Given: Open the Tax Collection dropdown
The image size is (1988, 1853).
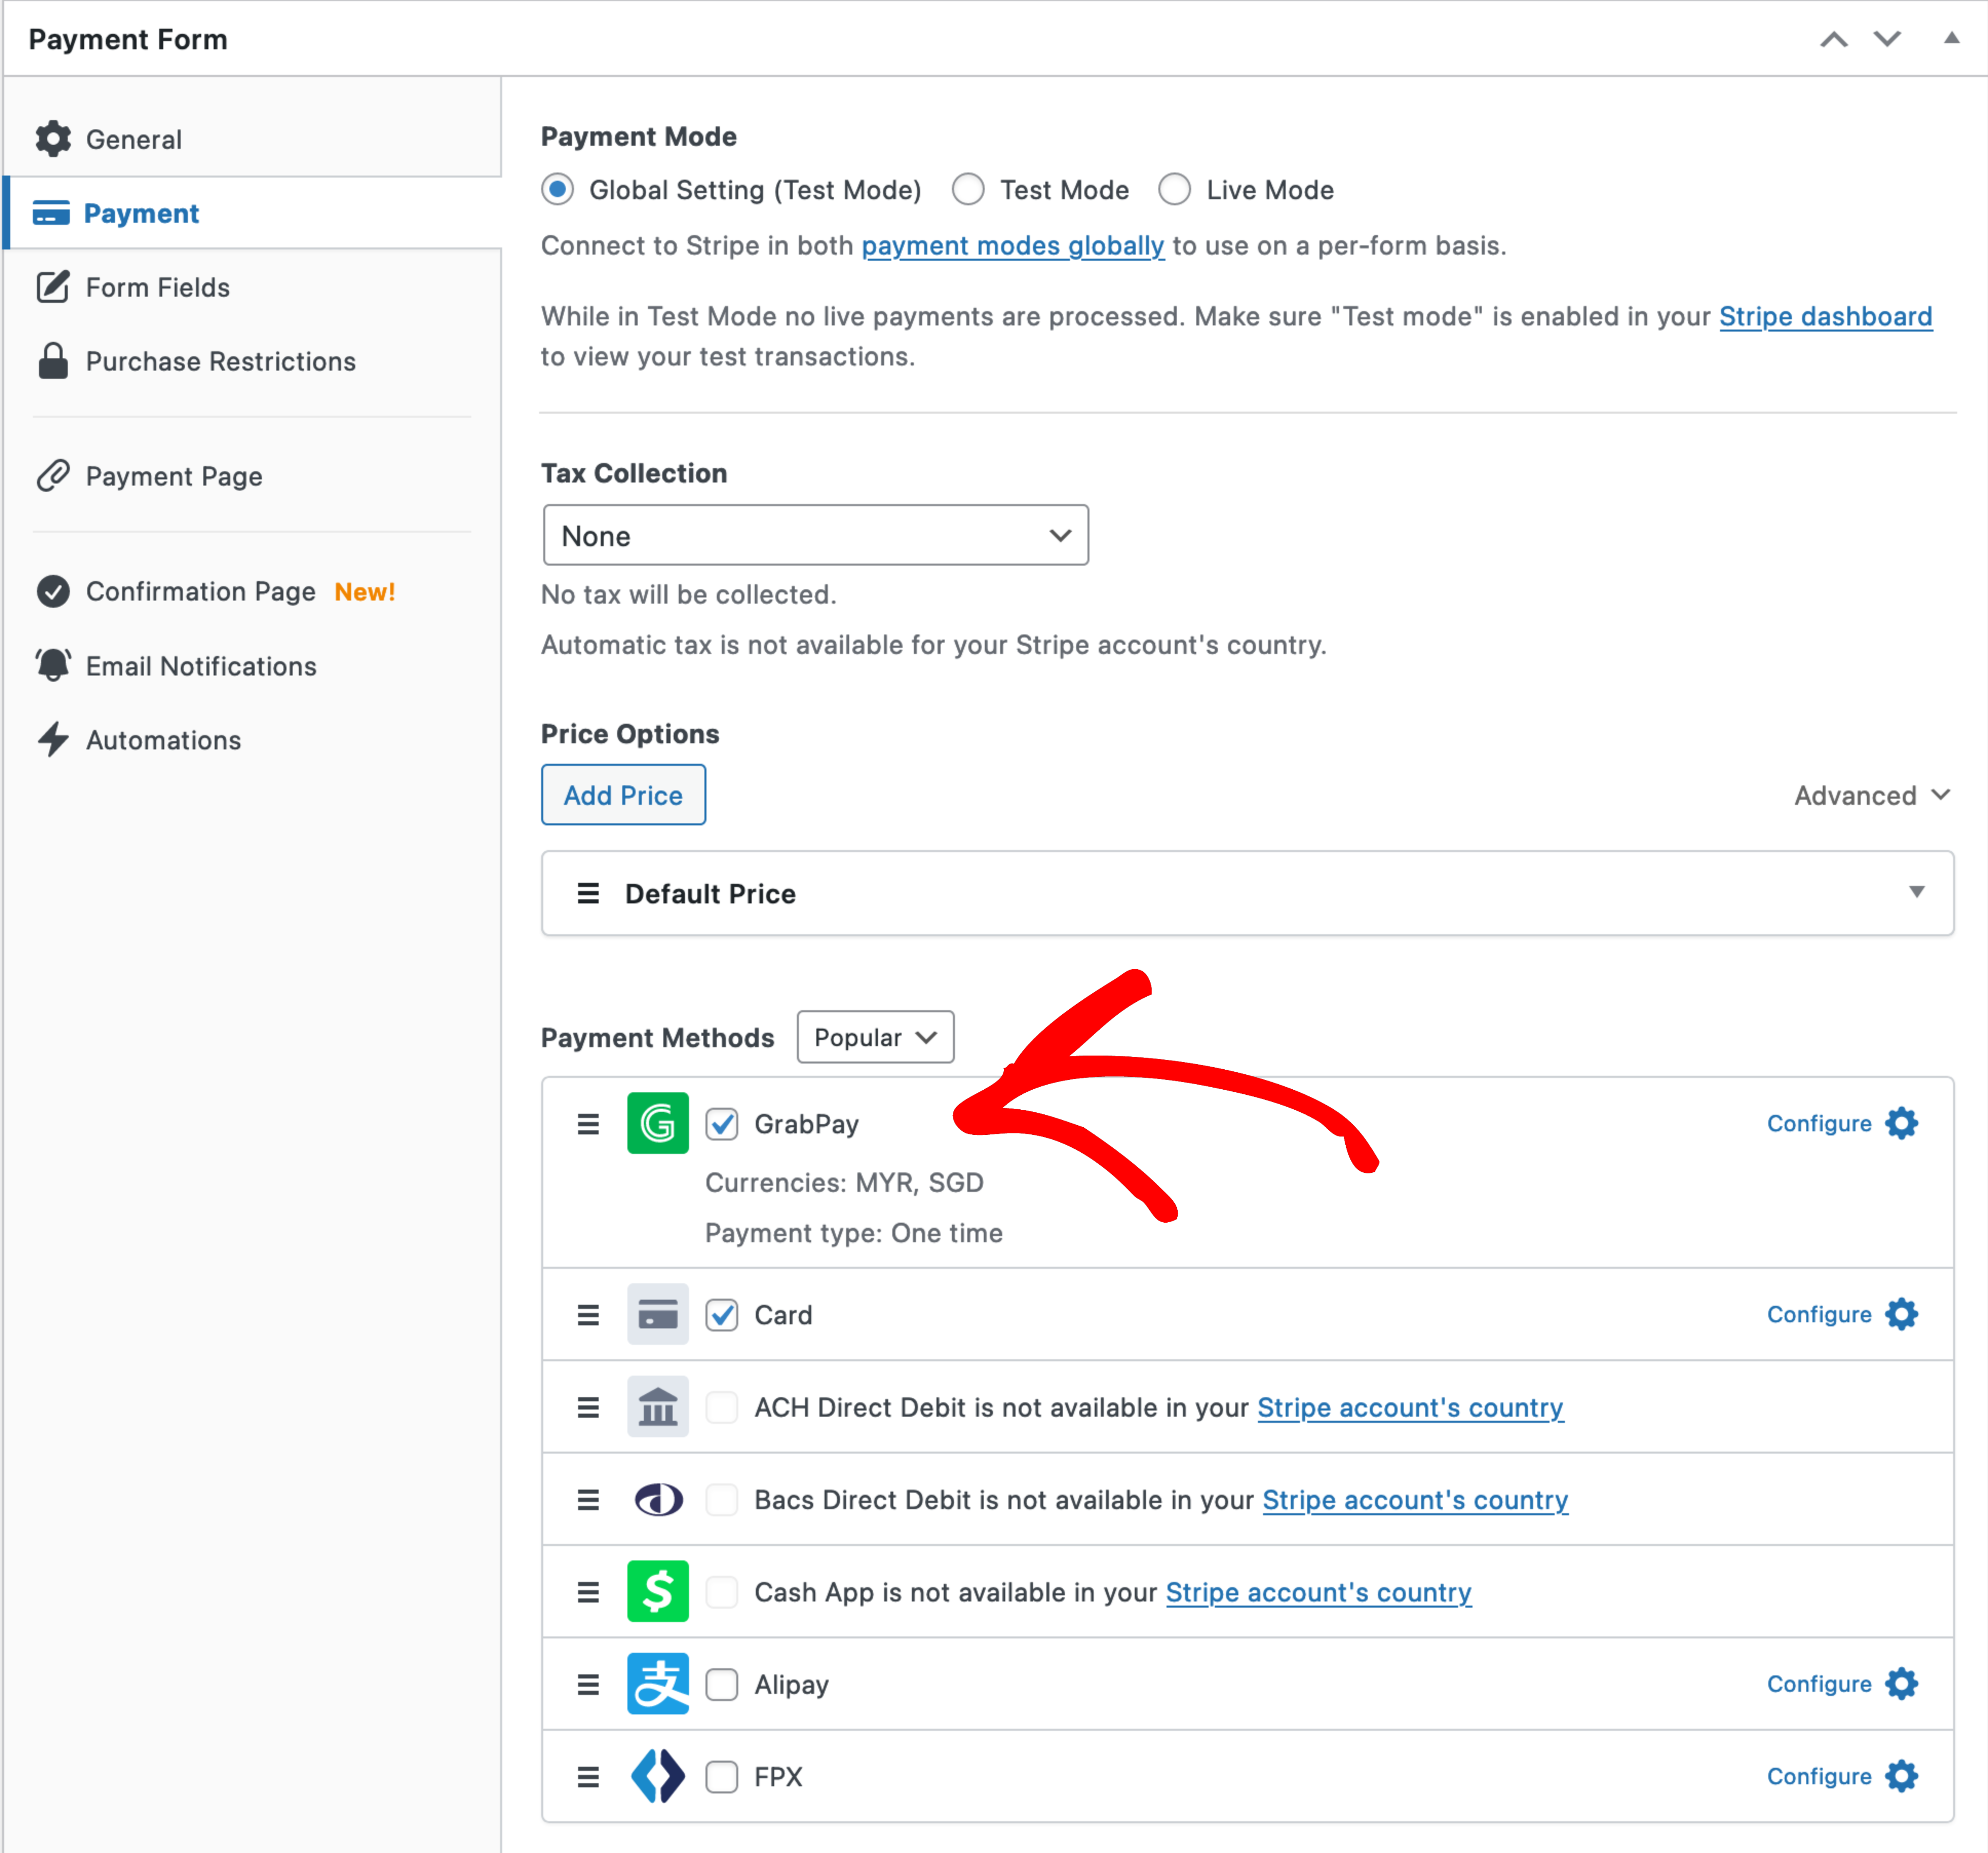Looking at the screenshot, I should pyautogui.click(x=815, y=535).
